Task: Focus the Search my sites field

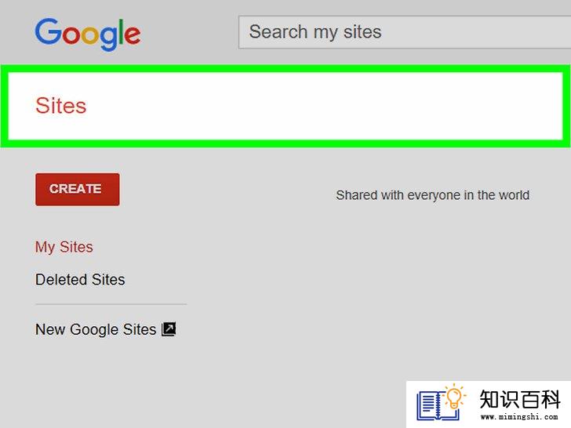Action: [x=405, y=32]
